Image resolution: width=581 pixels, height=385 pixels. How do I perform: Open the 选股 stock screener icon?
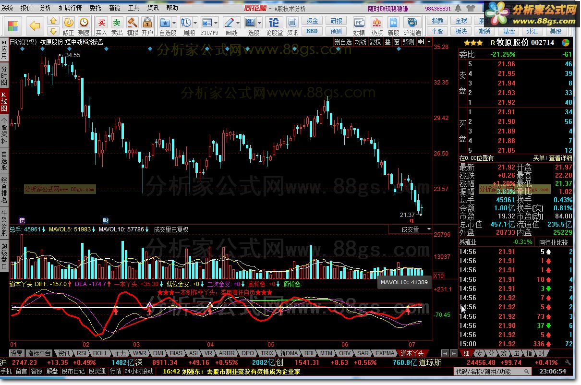[x=251, y=23]
